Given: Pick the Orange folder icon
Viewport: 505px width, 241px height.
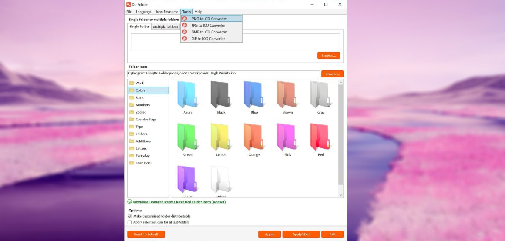Looking at the screenshot, I should tap(254, 137).
